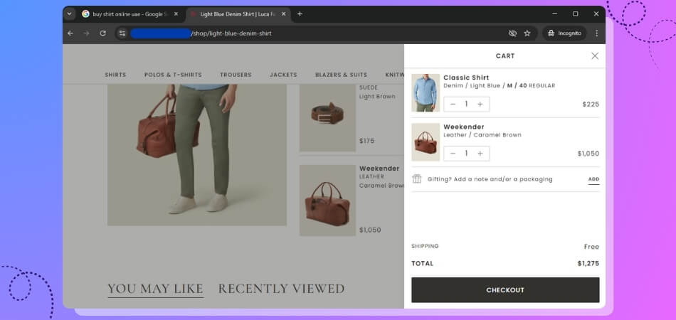Click the Weekender product name on page
Viewport: 676px width, 320px height.
coord(379,169)
